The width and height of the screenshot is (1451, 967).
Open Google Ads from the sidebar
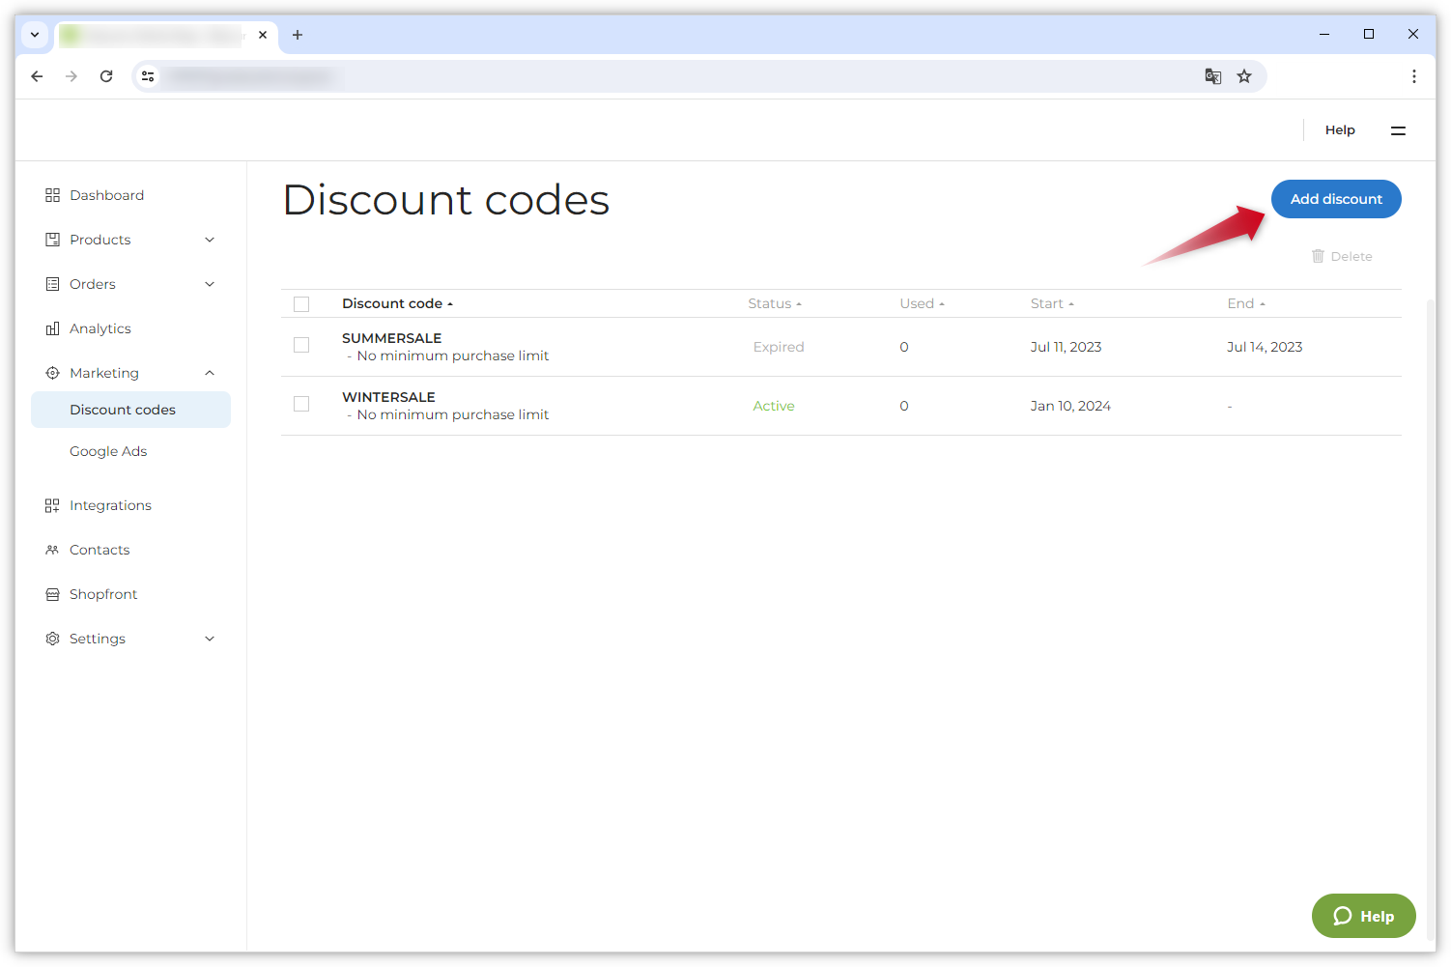pos(108,450)
